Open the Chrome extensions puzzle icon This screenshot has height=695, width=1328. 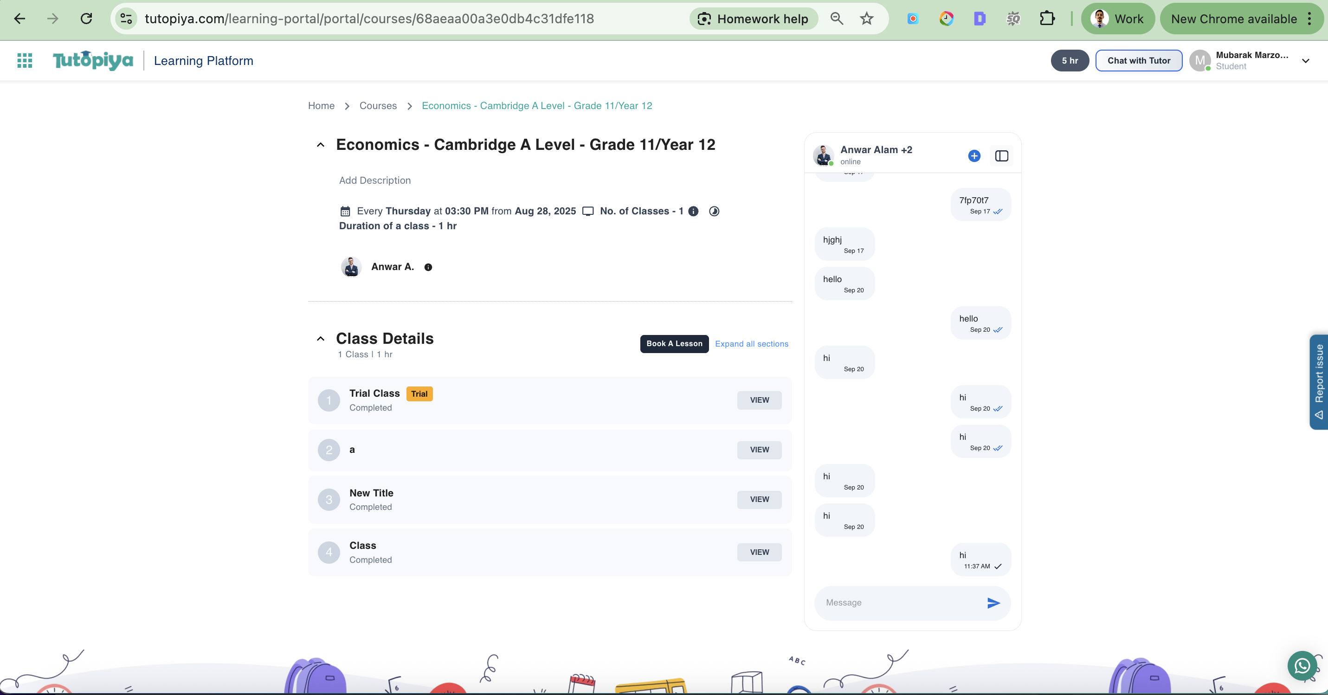tap(1046, 19)
